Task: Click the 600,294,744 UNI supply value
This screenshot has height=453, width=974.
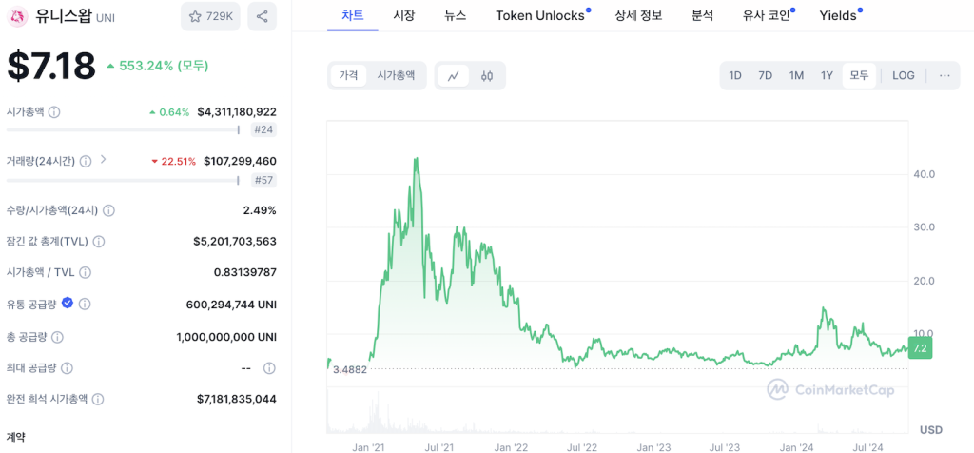Action: (x=231, y=305)
